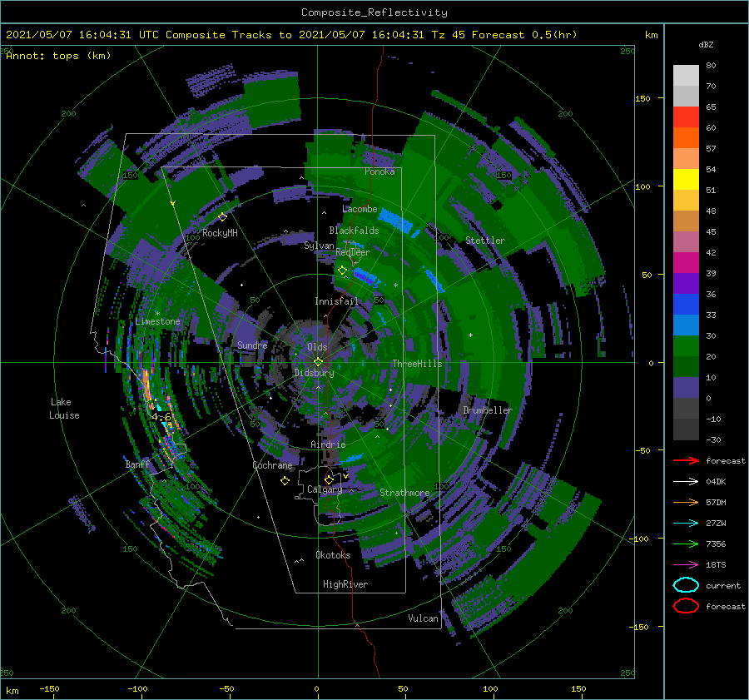Image resolution: width=749 pixels, height=700 pixels.
Task: Click the 2021/05/07 16:04:31 UTC header line
Action: tap(291, 35)
